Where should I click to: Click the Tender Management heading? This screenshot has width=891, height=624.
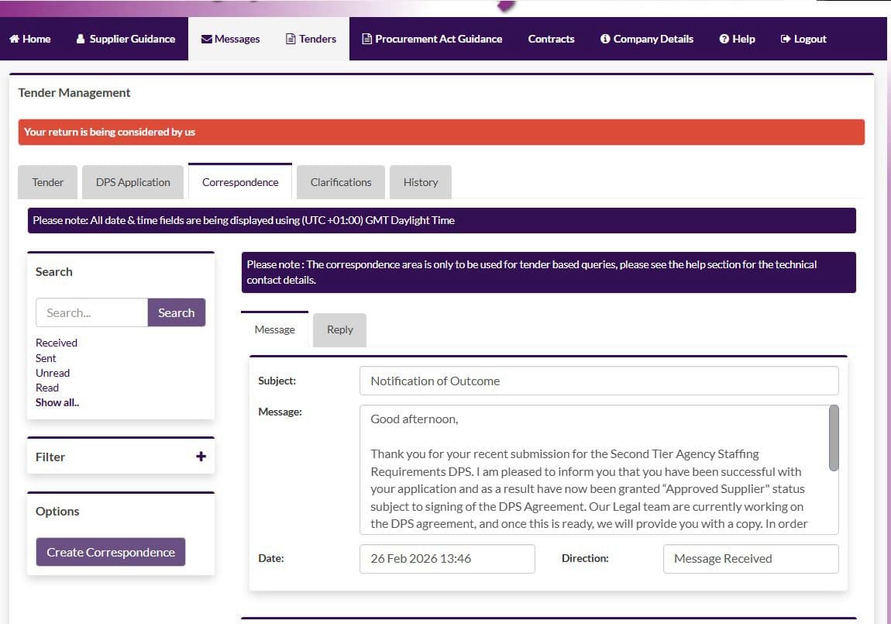pos(74,93)
